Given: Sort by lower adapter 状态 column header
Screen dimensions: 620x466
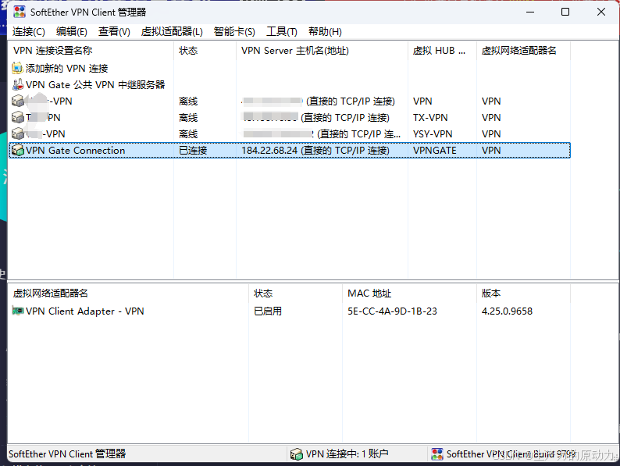Looking at the screenshot, I should (296, 293).
